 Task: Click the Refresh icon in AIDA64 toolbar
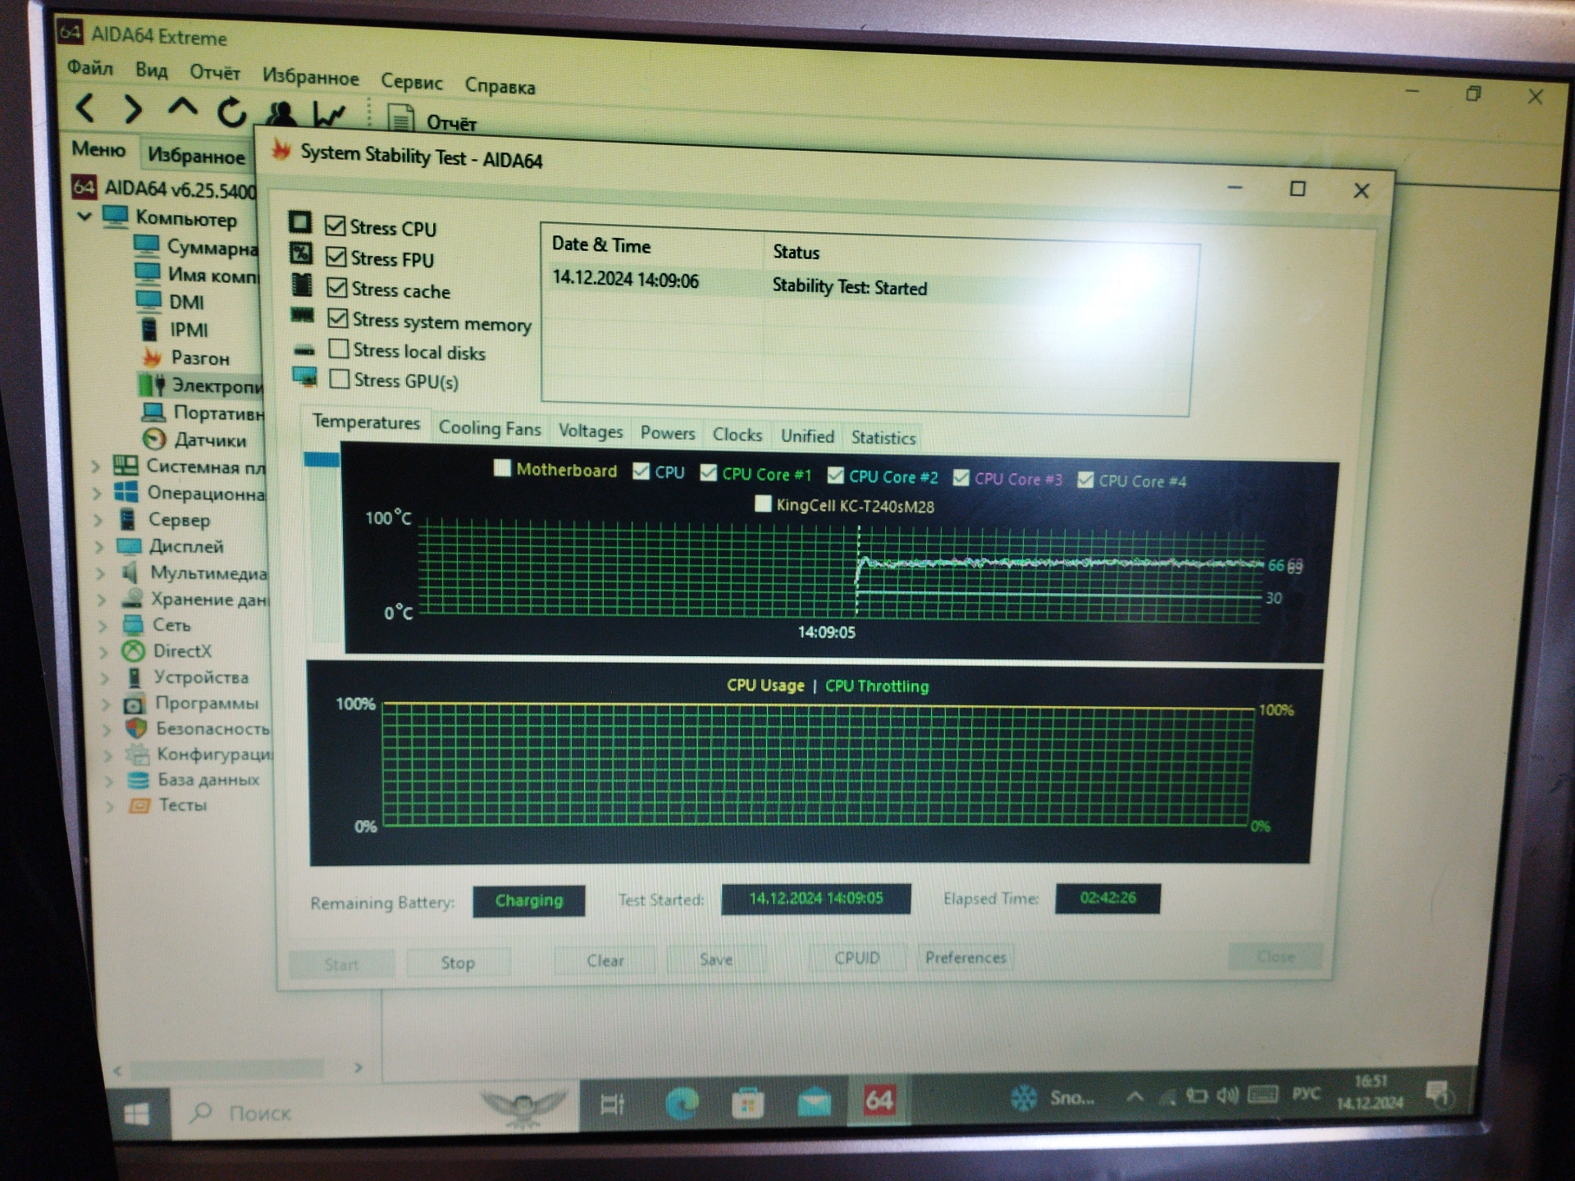point(231,112)
